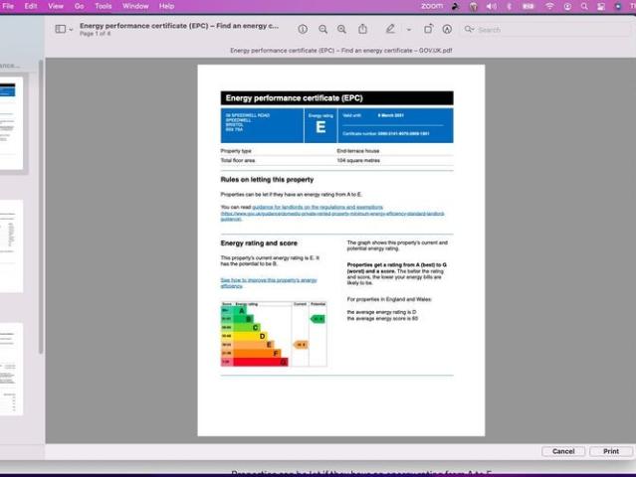Open the Wi-Fi menu bar icon

pyautogui.click(x=549, y=6)
